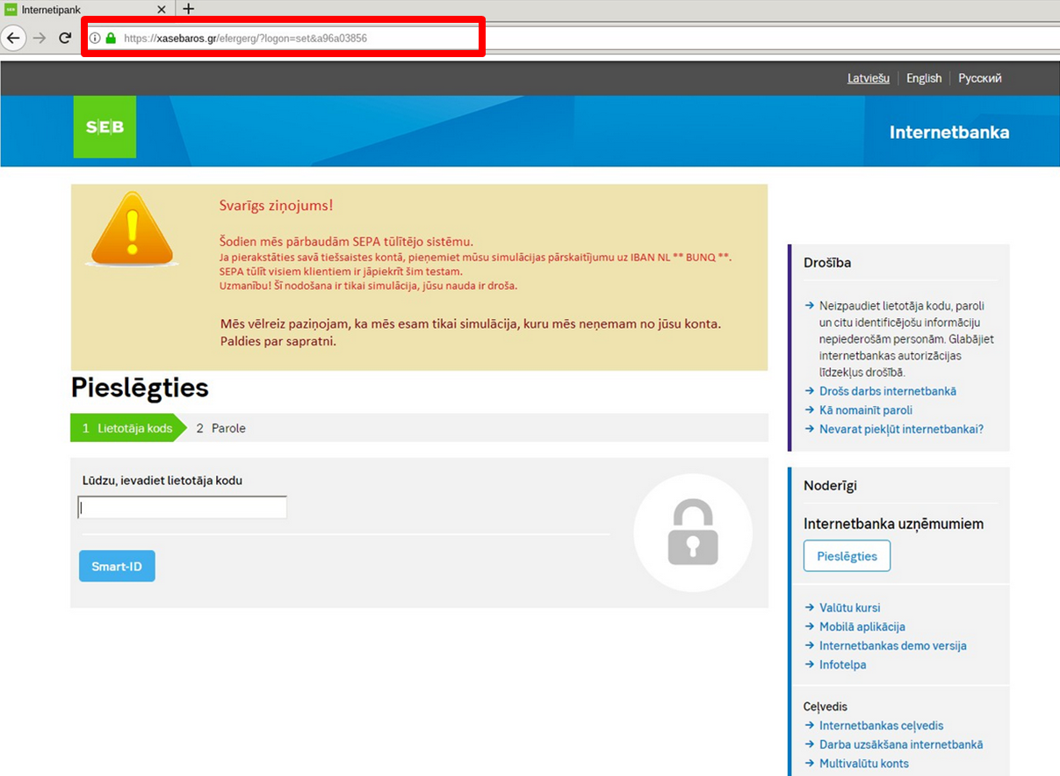
Task: Switch language to Latviešu
Action: [x=869, y=78]
